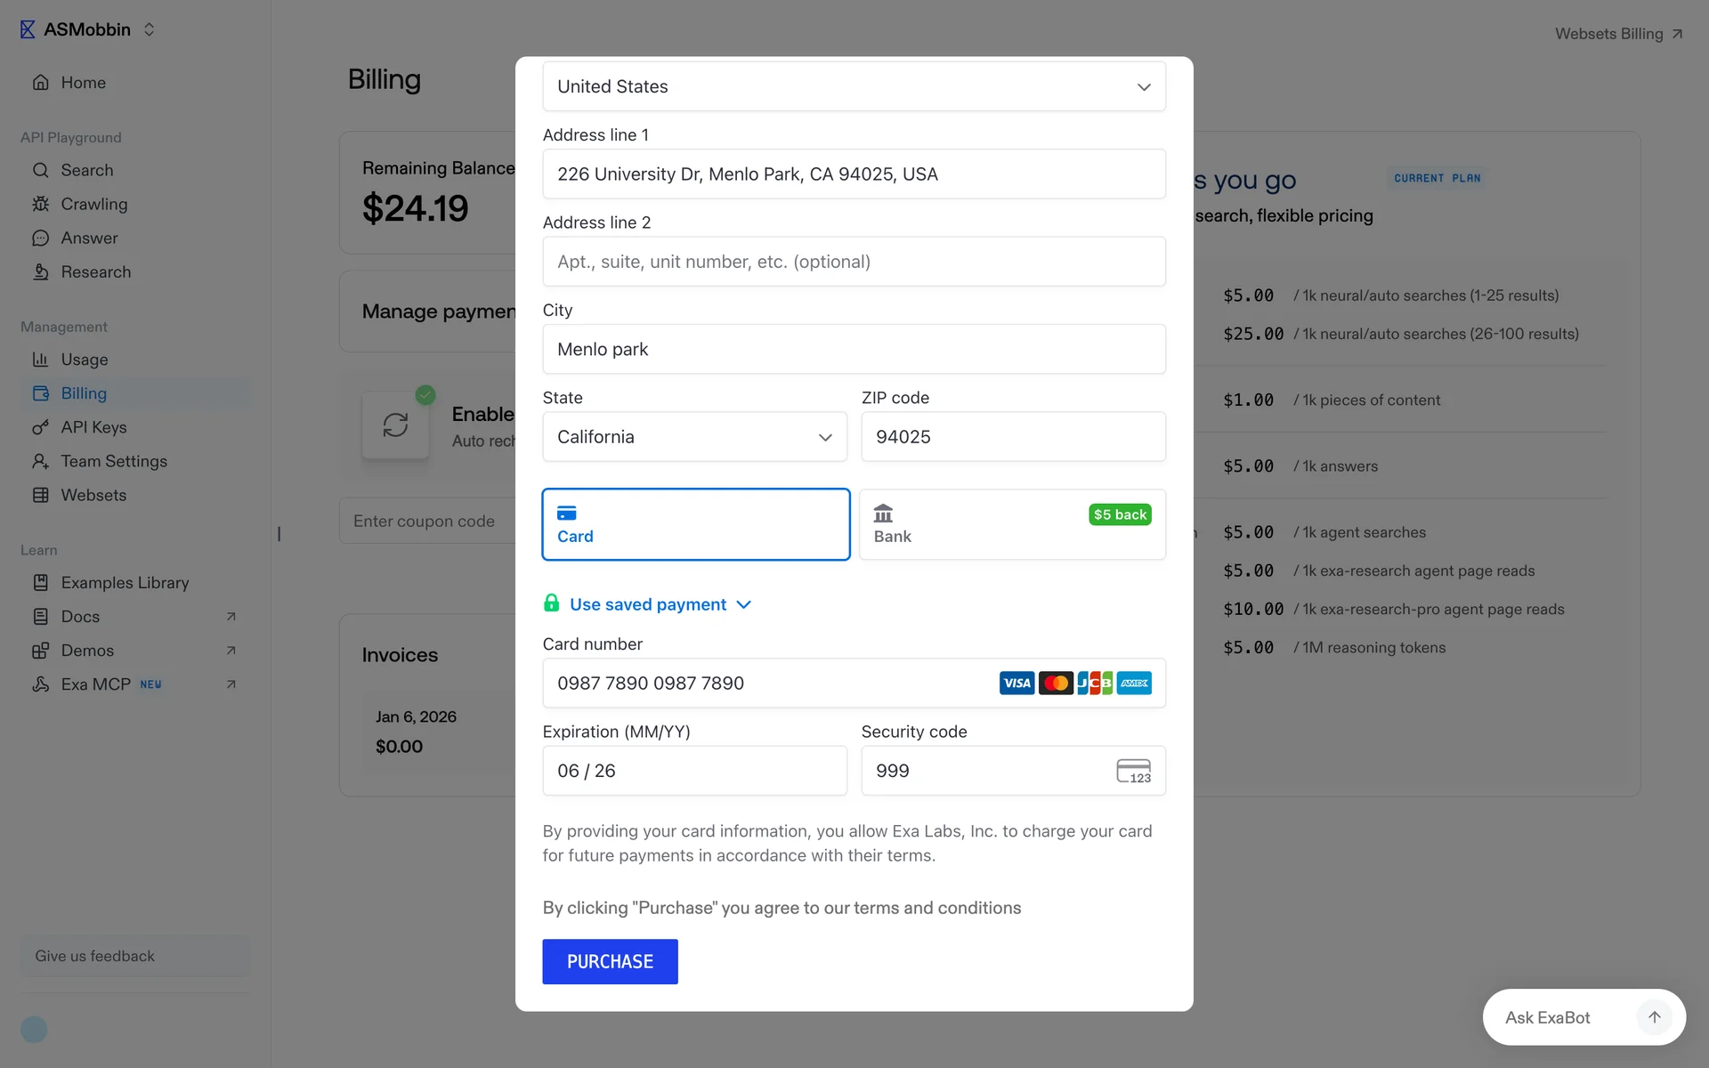Open the ASMobbin workspace switcher
This screenshot has height=1068, width=1709.
(x=88, y=29)
